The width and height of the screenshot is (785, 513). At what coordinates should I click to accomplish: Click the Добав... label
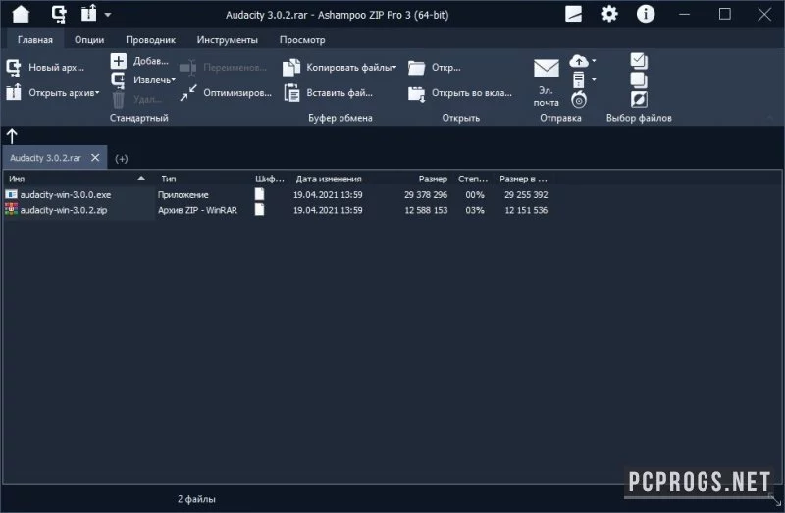pos(151,61)
